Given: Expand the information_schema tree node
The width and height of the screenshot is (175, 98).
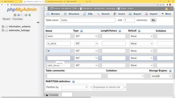Looking at the screenshot, I should 3,26.
